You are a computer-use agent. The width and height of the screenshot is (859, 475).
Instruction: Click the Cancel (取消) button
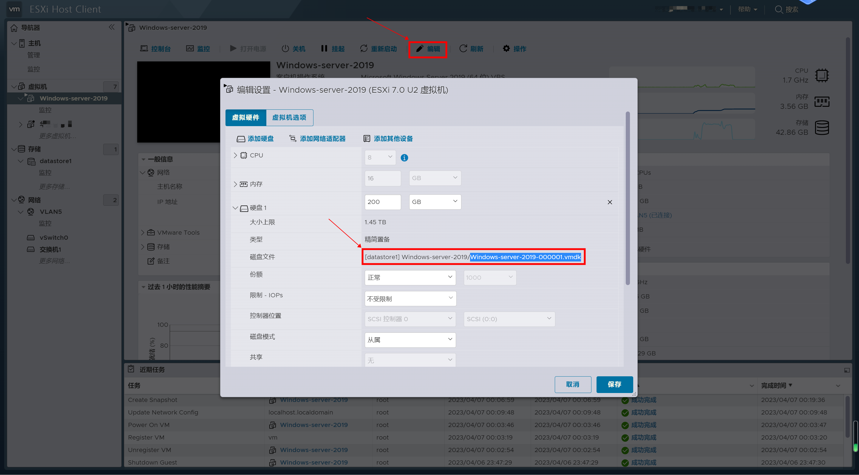coord(573,384)
